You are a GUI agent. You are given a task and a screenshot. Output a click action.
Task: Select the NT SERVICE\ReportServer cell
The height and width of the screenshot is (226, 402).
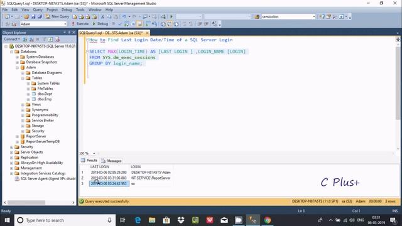pyautogui.click(x=151, y=178)
